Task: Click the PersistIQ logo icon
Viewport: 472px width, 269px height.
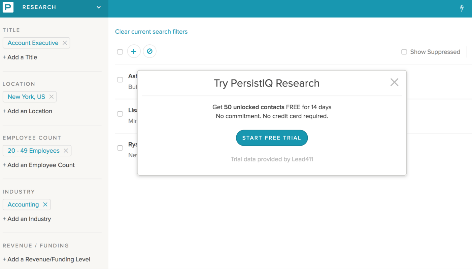Action: (x=8, y=7)
